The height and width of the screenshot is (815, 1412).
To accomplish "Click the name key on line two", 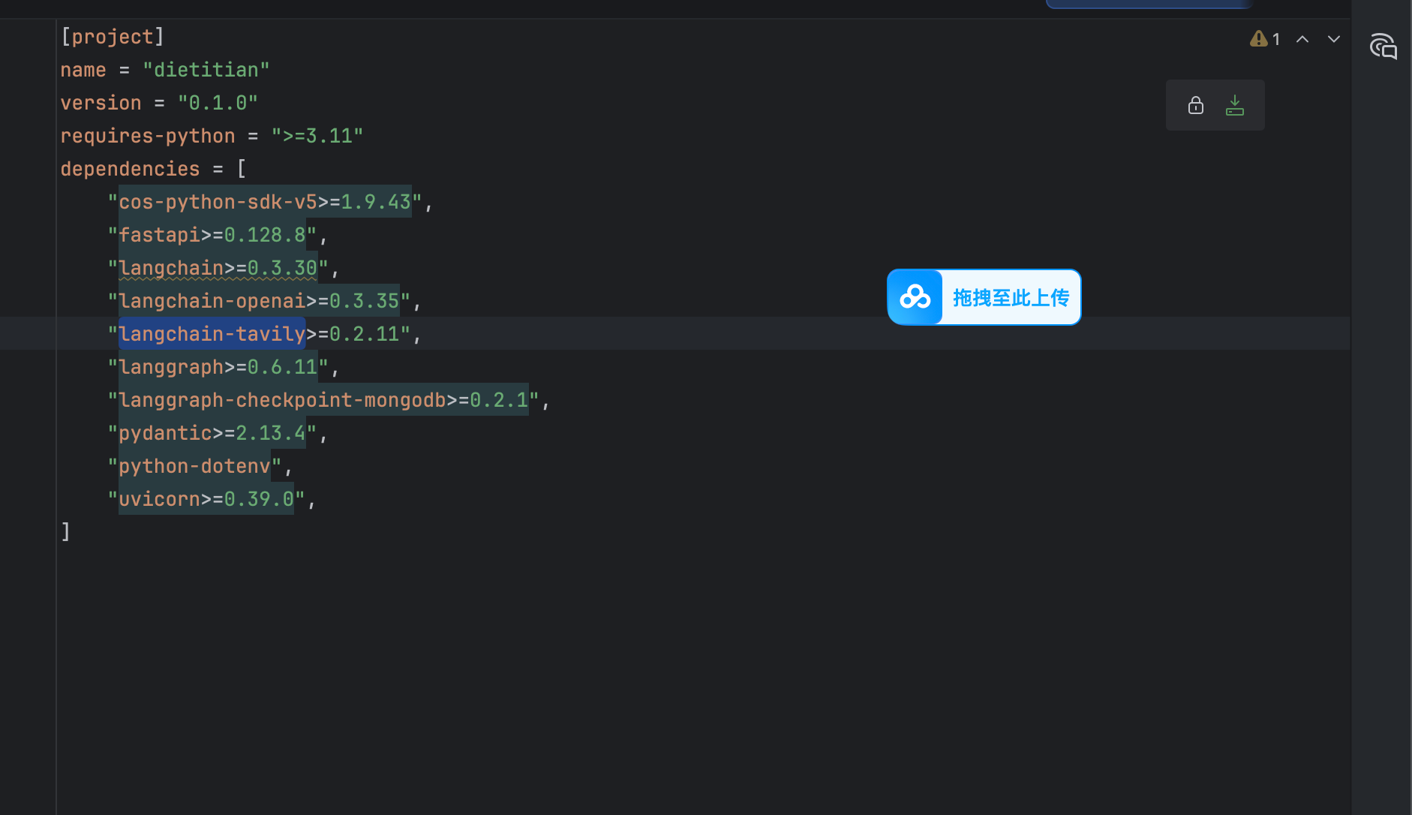I will 83,70.
